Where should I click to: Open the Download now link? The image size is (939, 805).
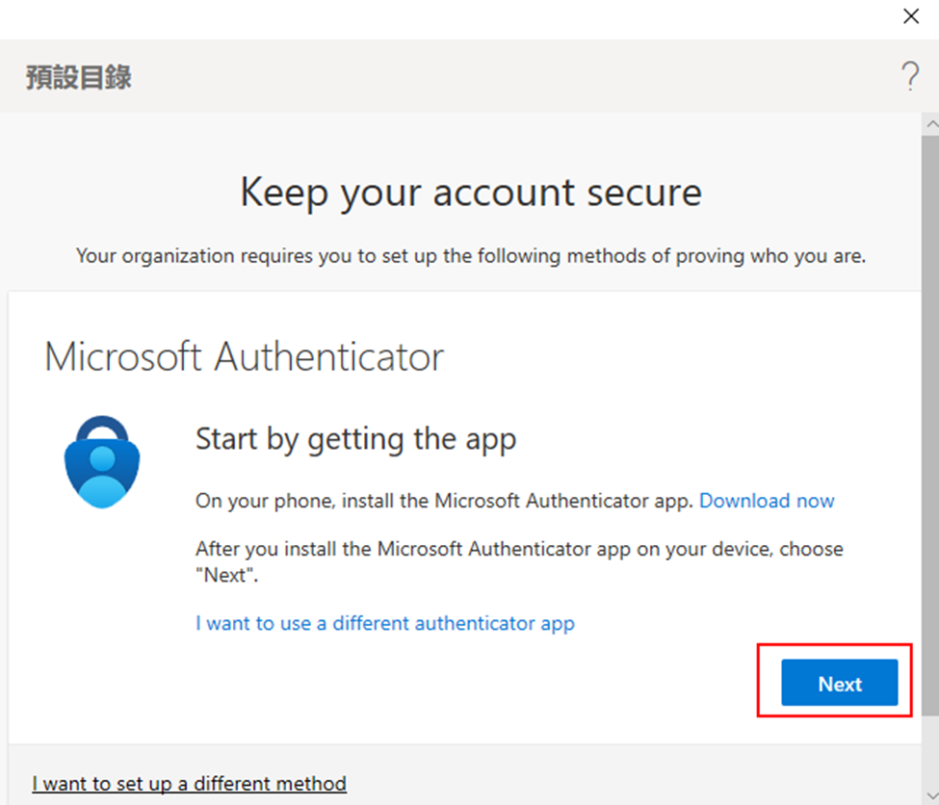click(x=767, y=501)
